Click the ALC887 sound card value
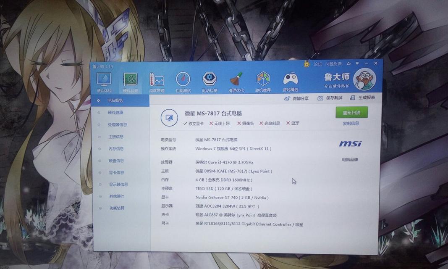The width and height of the screenshot is (448, 269). [236, 215]
